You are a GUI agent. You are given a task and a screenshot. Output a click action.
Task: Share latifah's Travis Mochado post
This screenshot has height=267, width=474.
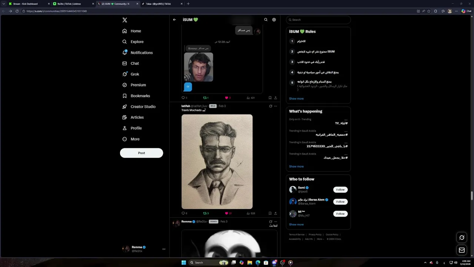[x=276, y=213]
